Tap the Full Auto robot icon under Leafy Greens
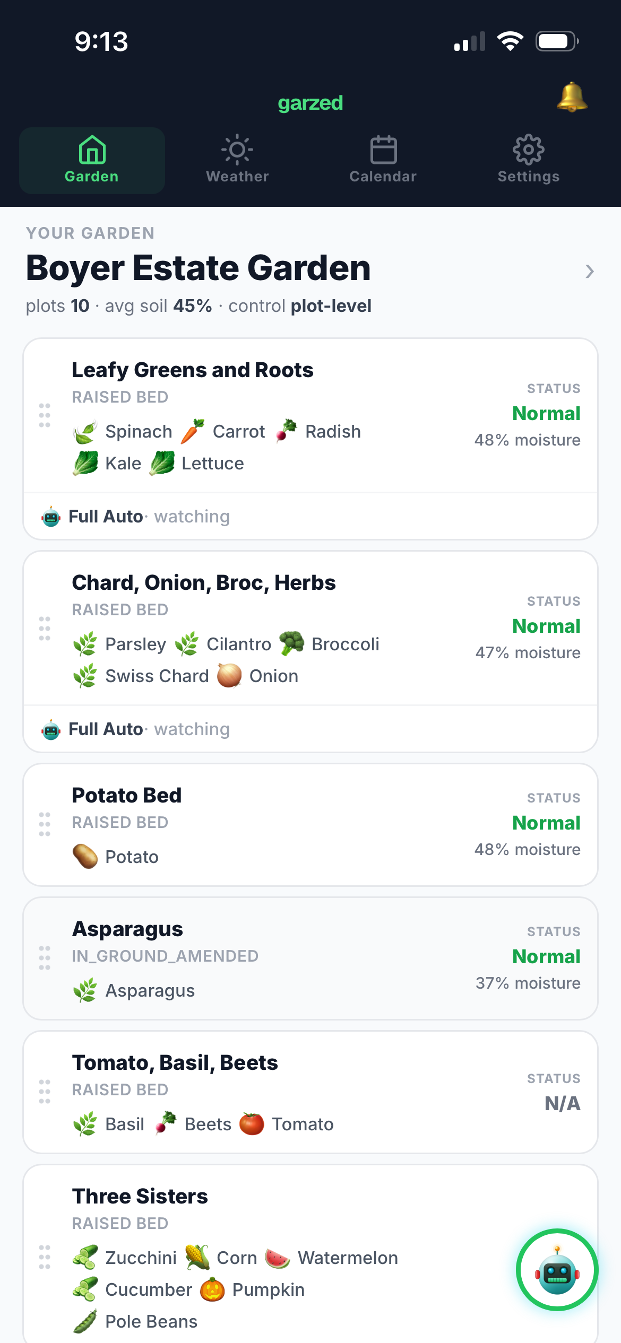Image resolution: width=621 pixels, height=1343 pixels. click(x=51, y=517)
